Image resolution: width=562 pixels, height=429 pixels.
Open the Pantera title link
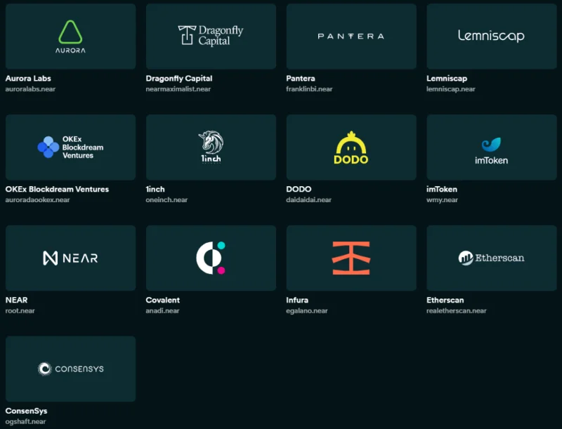coord(301,79)
